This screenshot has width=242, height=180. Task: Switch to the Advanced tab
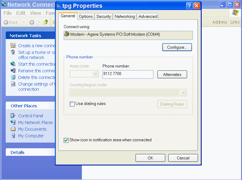tap(148, 16)
